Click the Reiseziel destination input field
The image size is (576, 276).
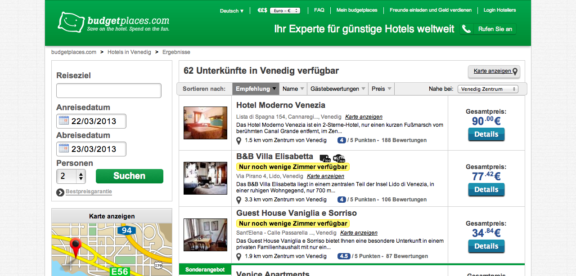tap(108, 90)
